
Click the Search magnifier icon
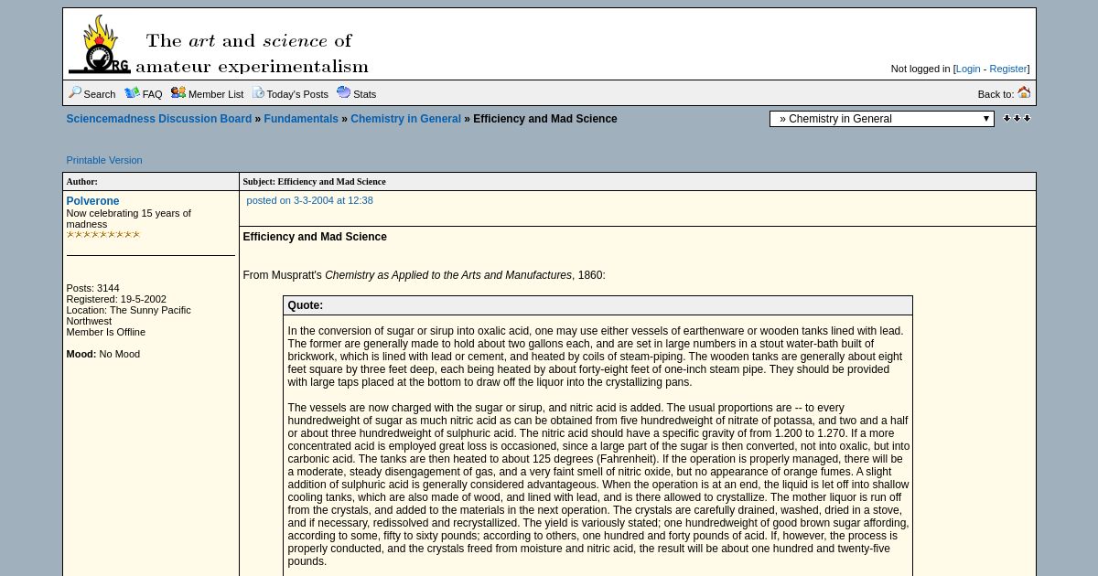pyautogui.click(x=75, y=92)
